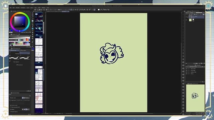Screen dimensions: 214x120
Task: Select the right brush stroke preview
Action: [x=24, y=58]
